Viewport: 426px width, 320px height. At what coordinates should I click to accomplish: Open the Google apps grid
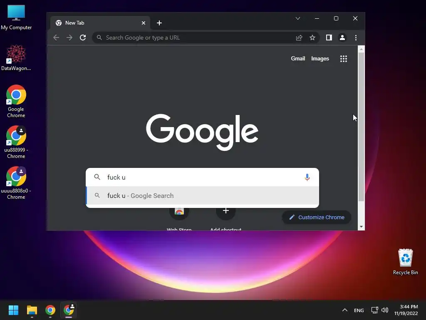tap(344, 59)
